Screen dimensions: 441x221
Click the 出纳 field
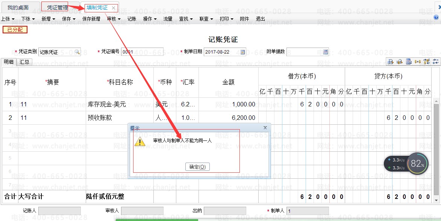tap(225, 211)
